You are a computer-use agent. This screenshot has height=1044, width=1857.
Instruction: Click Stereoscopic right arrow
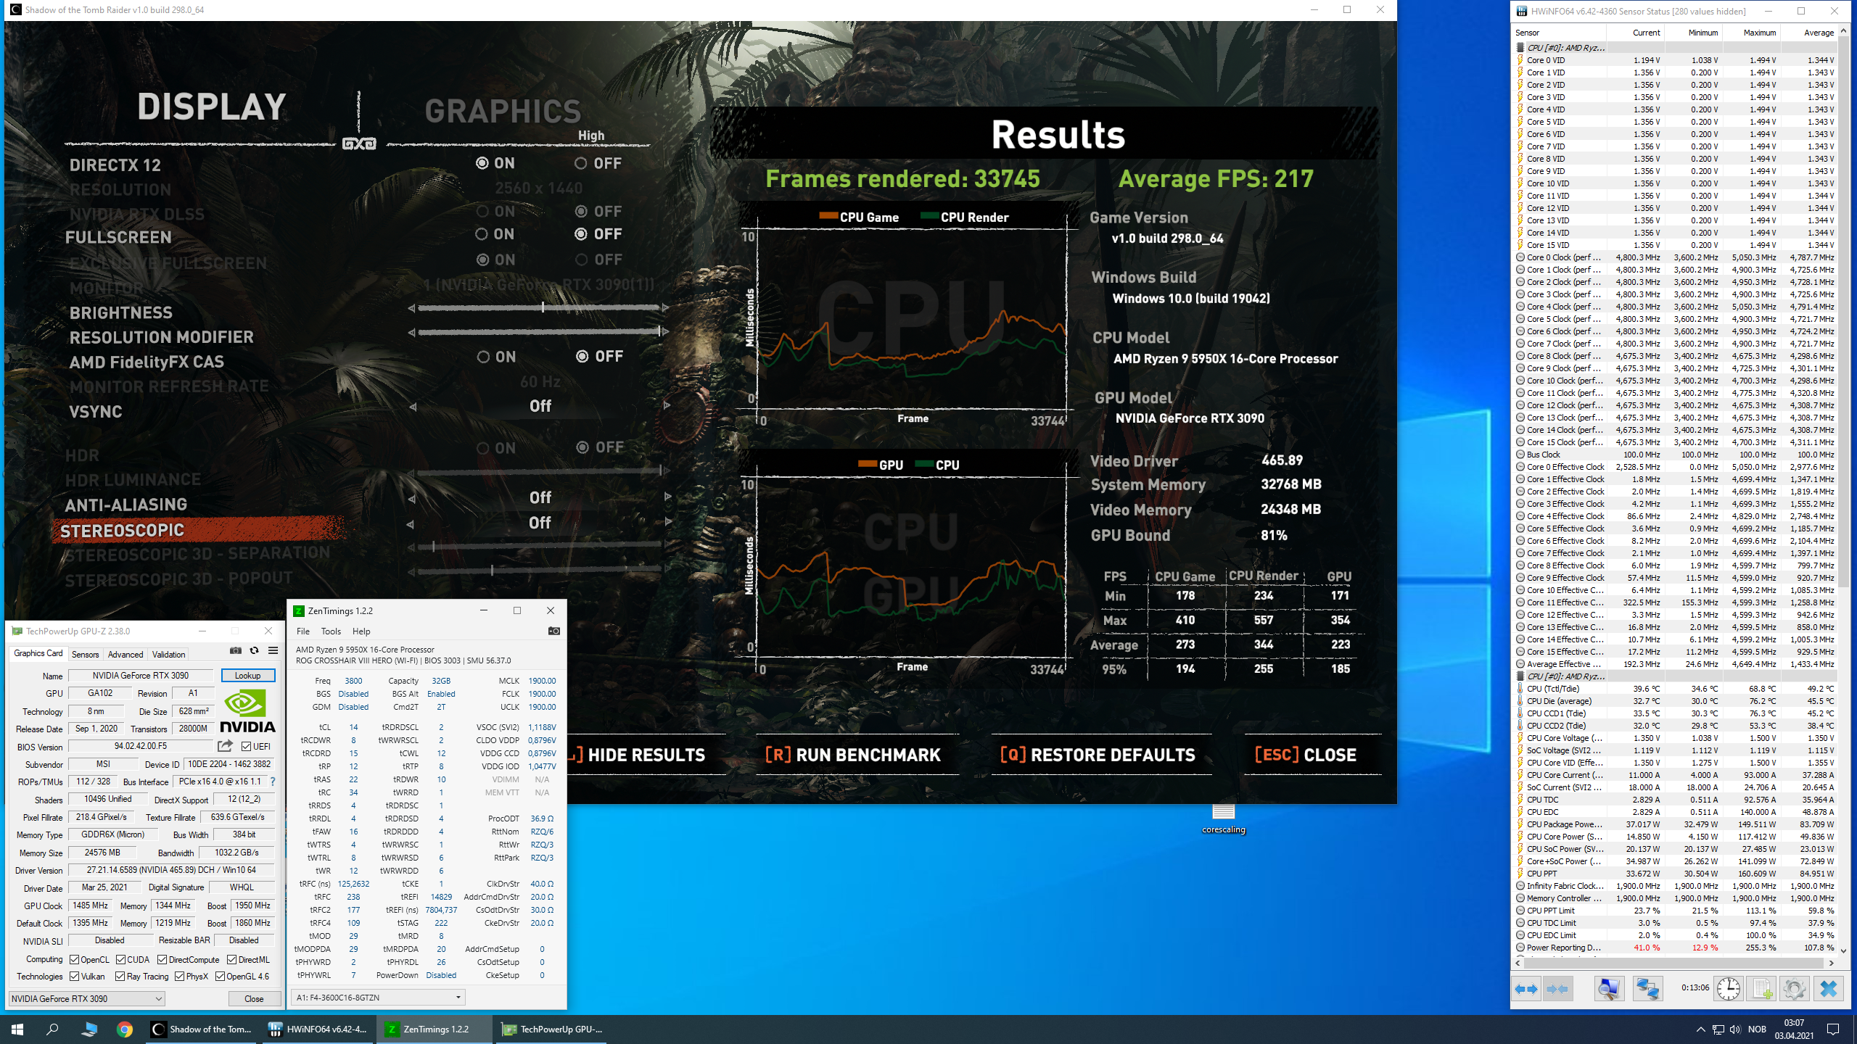click(668, 522)
